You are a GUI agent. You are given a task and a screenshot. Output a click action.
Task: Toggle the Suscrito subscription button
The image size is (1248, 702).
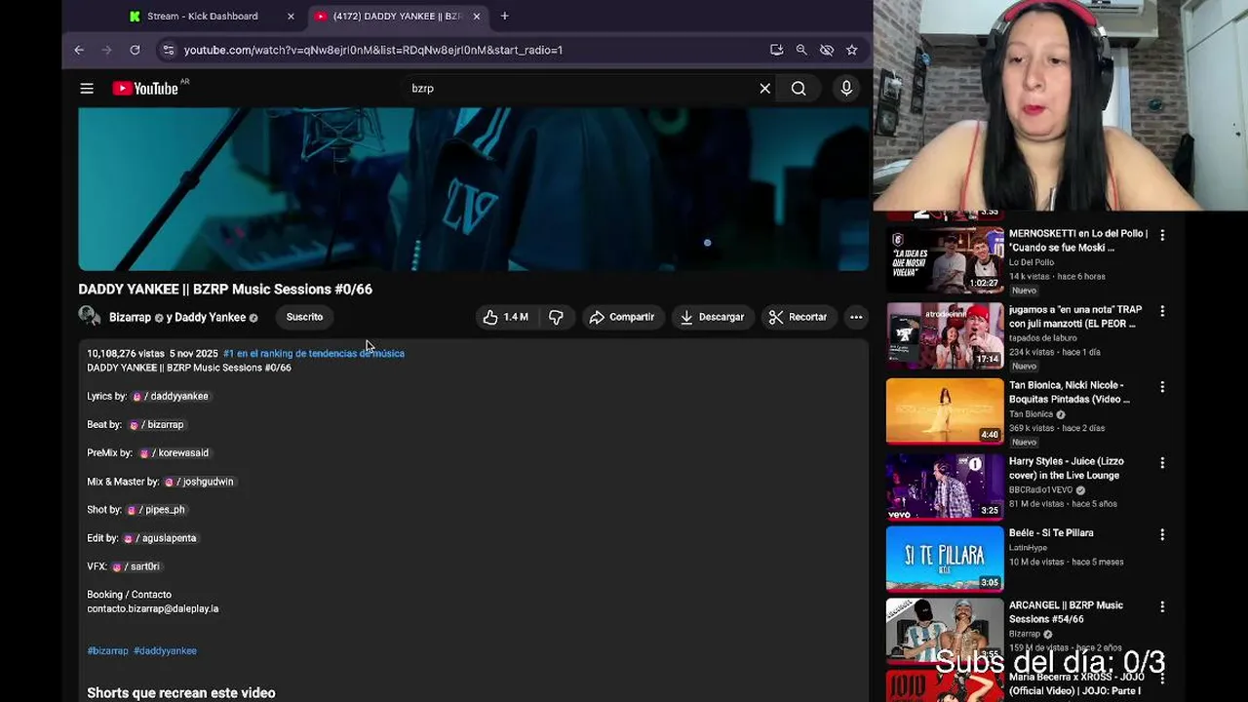point(304,317)
